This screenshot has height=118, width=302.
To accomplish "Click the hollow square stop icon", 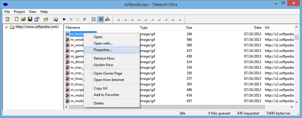I will 78,19.
